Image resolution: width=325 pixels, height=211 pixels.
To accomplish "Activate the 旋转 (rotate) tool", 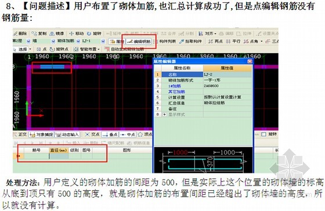I will (x=94, y=34).
